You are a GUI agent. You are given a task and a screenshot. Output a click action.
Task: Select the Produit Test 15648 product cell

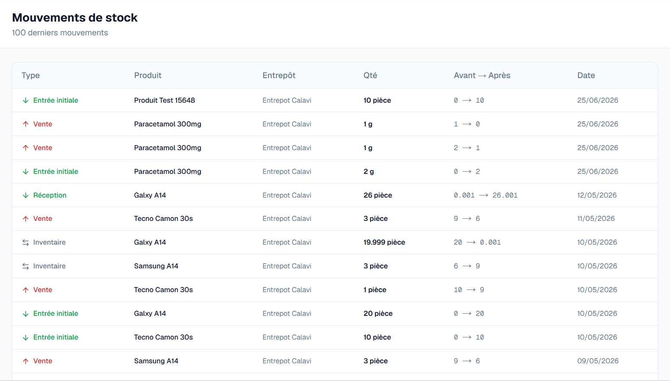click(x=165, y=100)
